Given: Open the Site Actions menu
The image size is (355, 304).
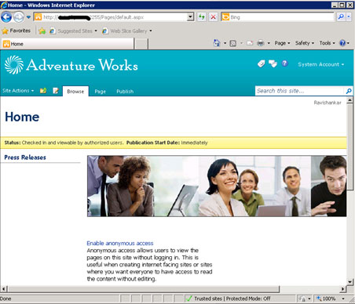Looking at the screenshot, I should (18, 91).
